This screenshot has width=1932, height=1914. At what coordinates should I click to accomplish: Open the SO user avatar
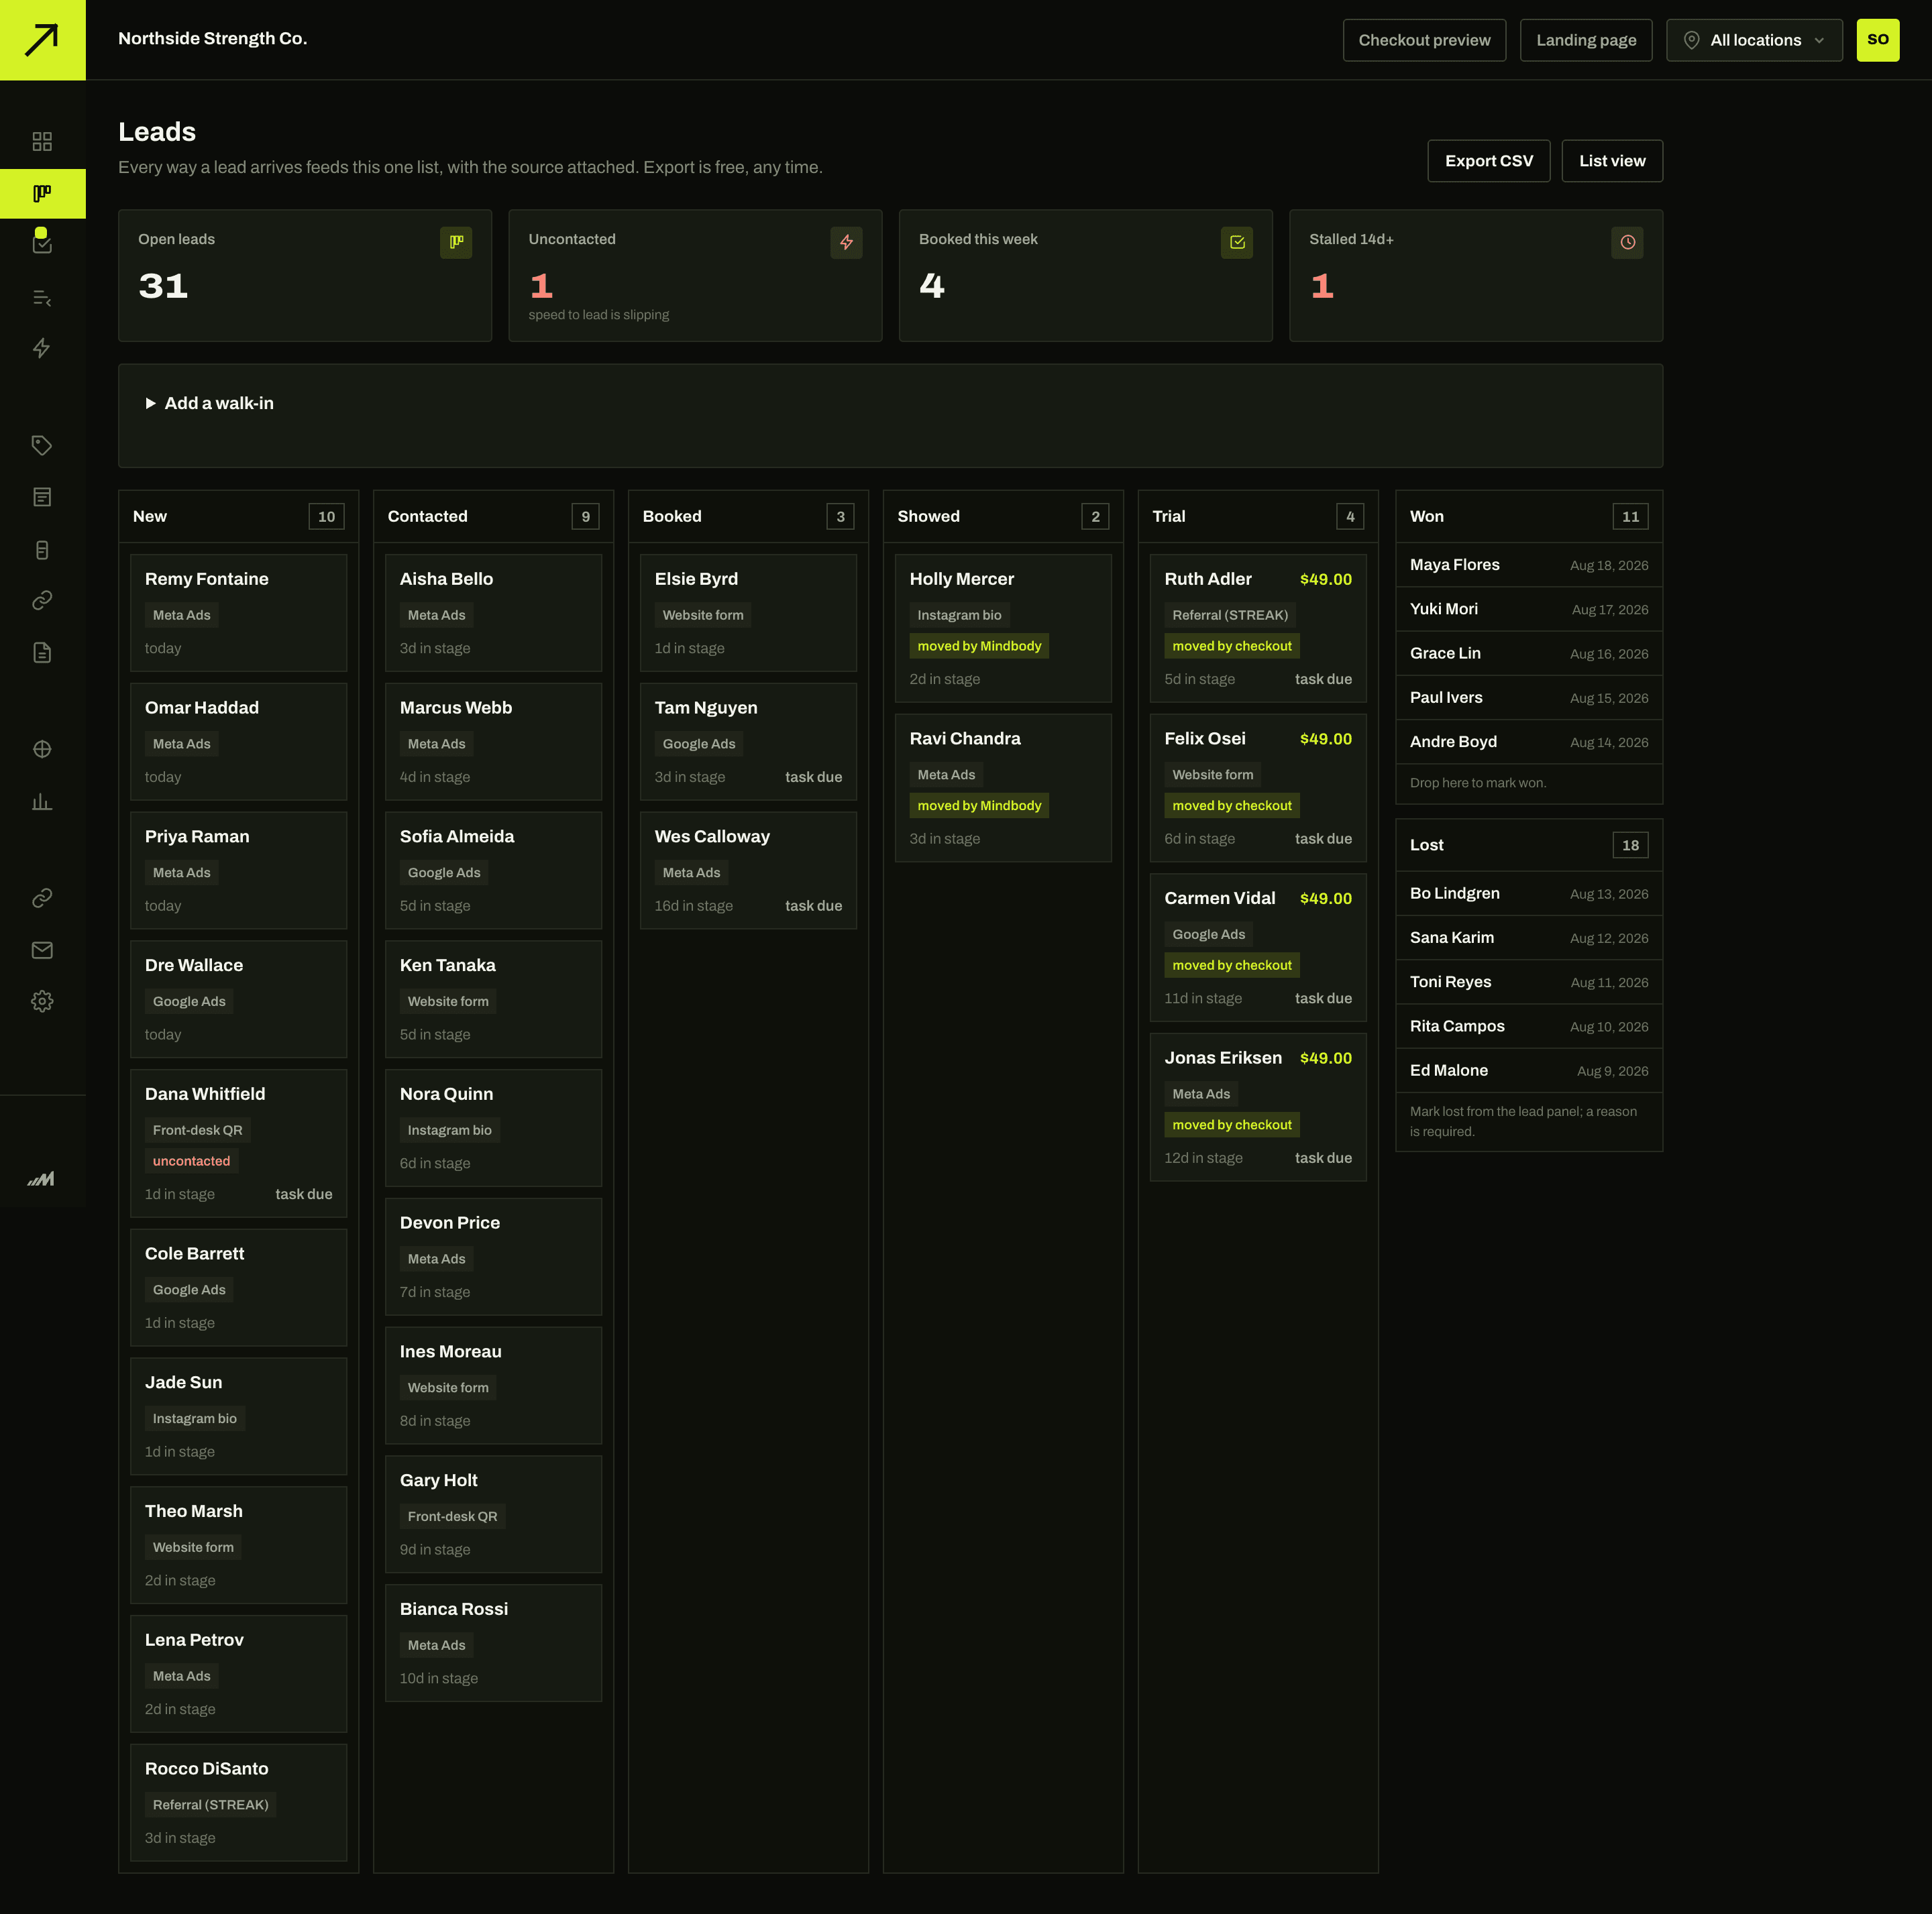coord(1878,40)
